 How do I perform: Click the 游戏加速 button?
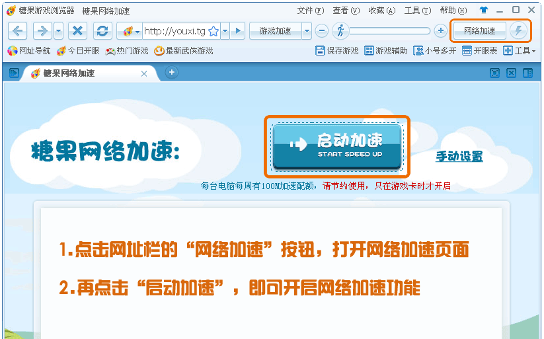tap(275, 31)
